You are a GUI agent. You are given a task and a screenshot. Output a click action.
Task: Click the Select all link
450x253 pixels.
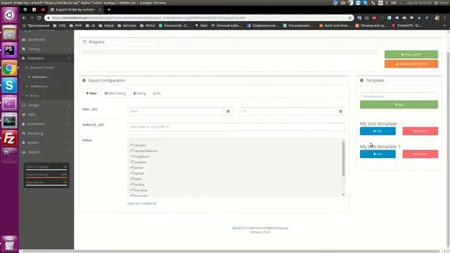[x=133, y=203]
